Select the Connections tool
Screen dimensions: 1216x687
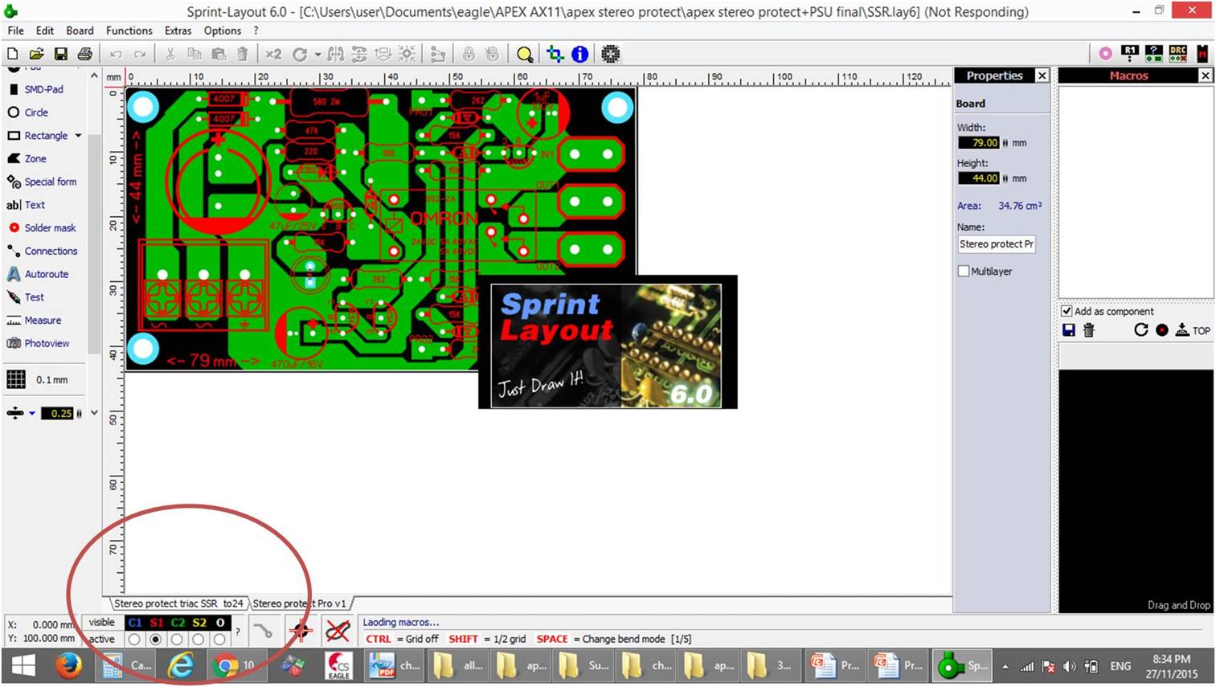point(43,251)
